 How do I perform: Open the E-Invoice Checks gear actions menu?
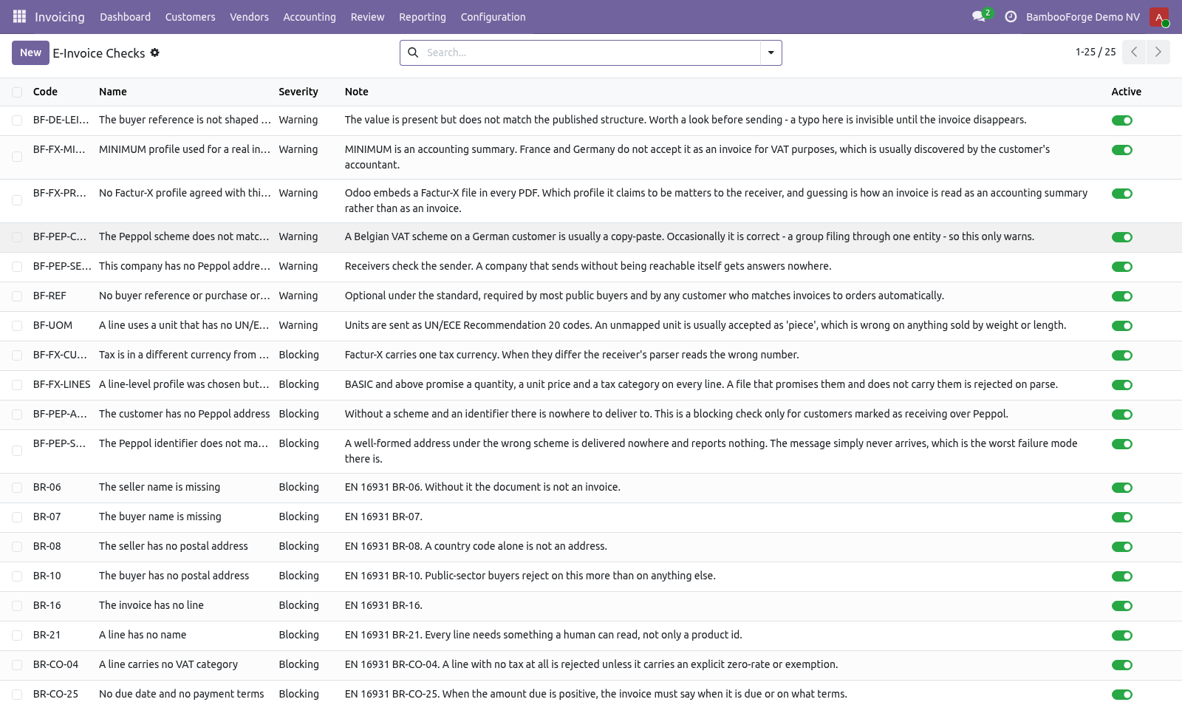tap(155, 52)
